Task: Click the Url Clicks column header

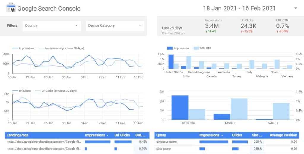Action: coord(122,135)
